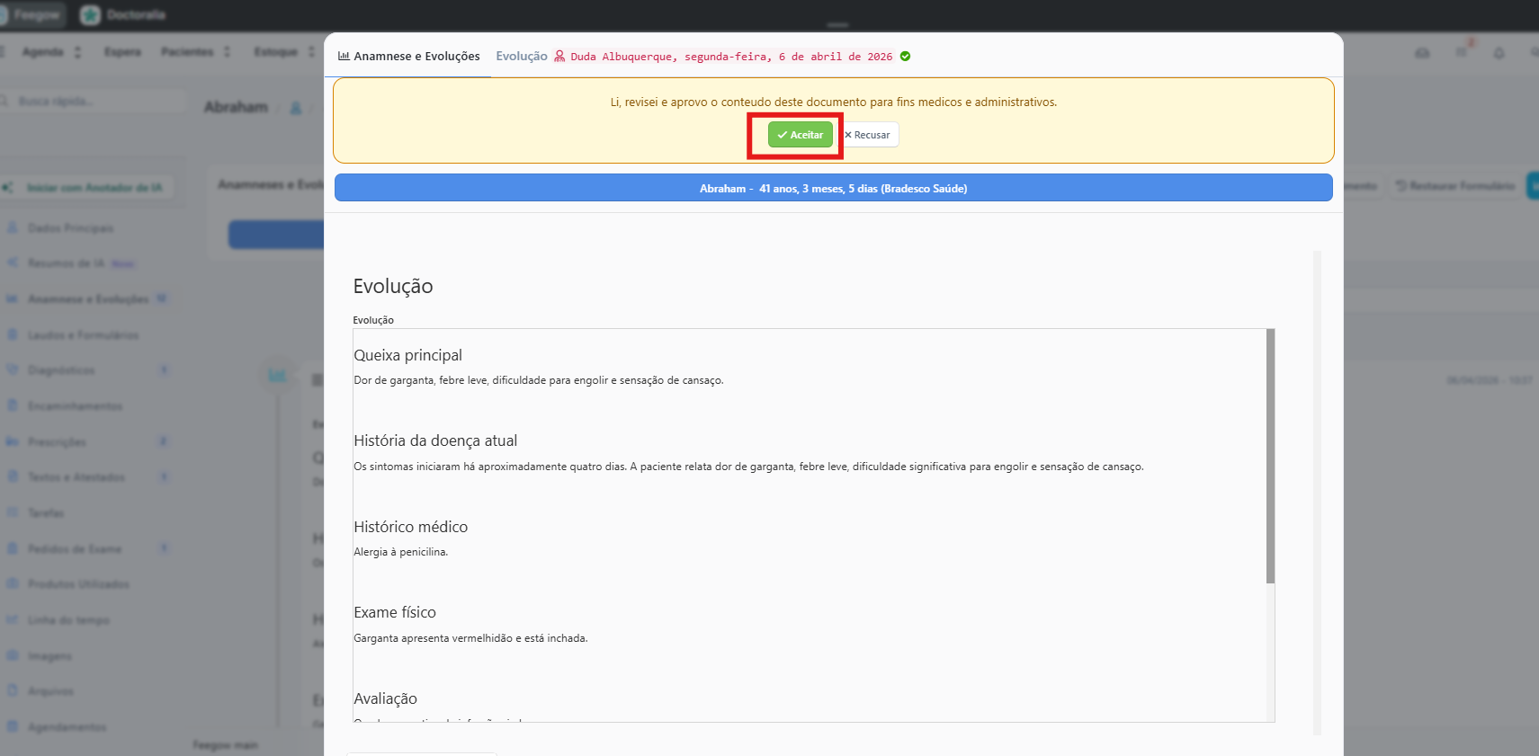This screenshot has width=1539, height=756.
Task: Click the Evolução header link
Action: click(522, 56)
